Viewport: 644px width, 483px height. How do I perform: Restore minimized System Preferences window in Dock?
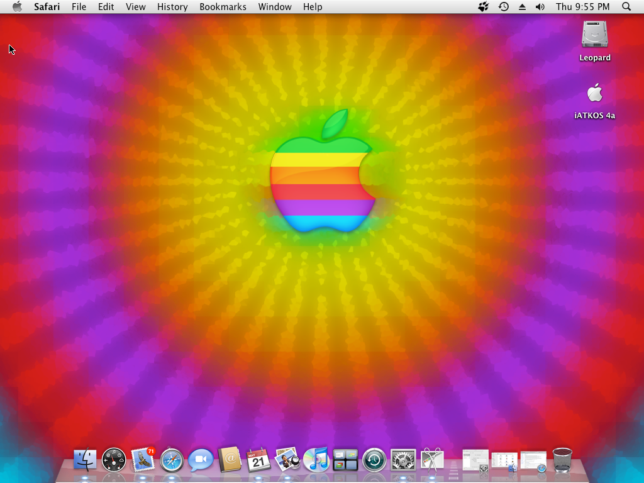point(475,461)
